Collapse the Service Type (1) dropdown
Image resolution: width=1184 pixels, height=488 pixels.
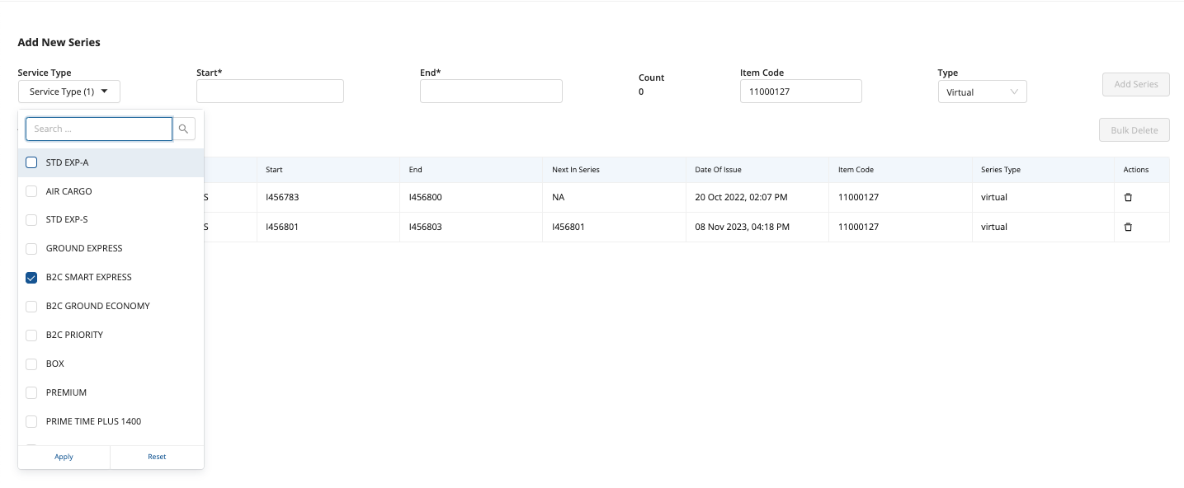[x=68, y=91]
